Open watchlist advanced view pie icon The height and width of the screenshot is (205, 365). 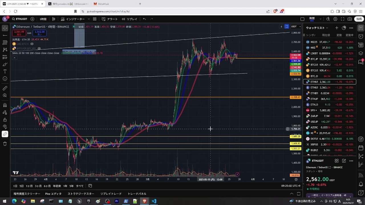(344, 28)
